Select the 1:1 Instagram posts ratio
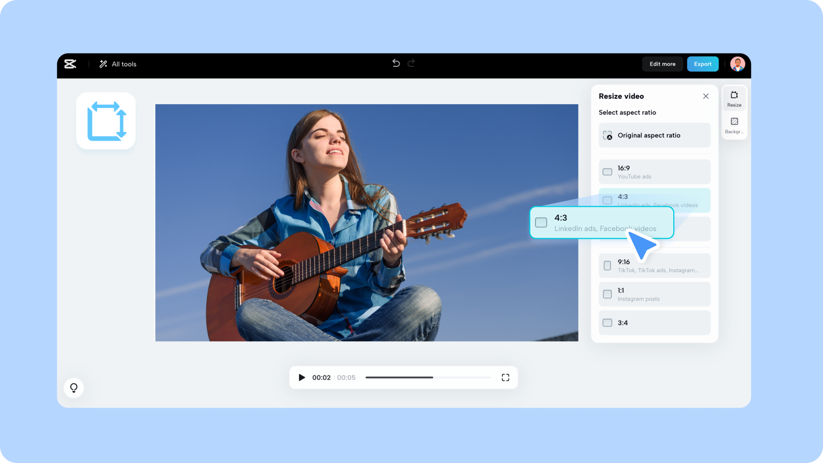 pyautogui.click(x=654, y=294)
